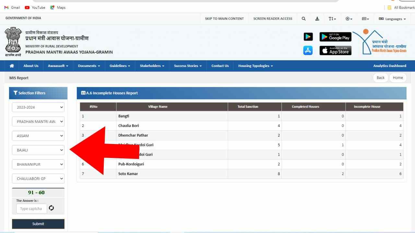The width and height of the screenshot is (415, 233).
Task: Open the Gmail bookmark
Action: pyautogui.click(x=12, y=7)
